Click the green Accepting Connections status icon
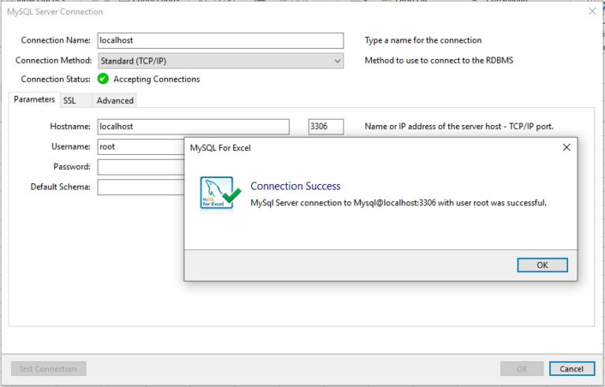This screenshot has height=387, width=605. [x=103, y=79]
